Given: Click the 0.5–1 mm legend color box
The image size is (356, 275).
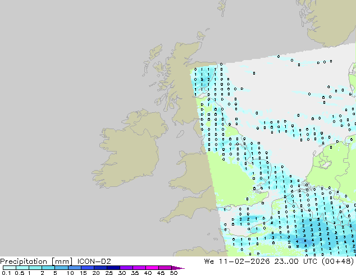Looking at the screenshot, I should pos(22,268).
